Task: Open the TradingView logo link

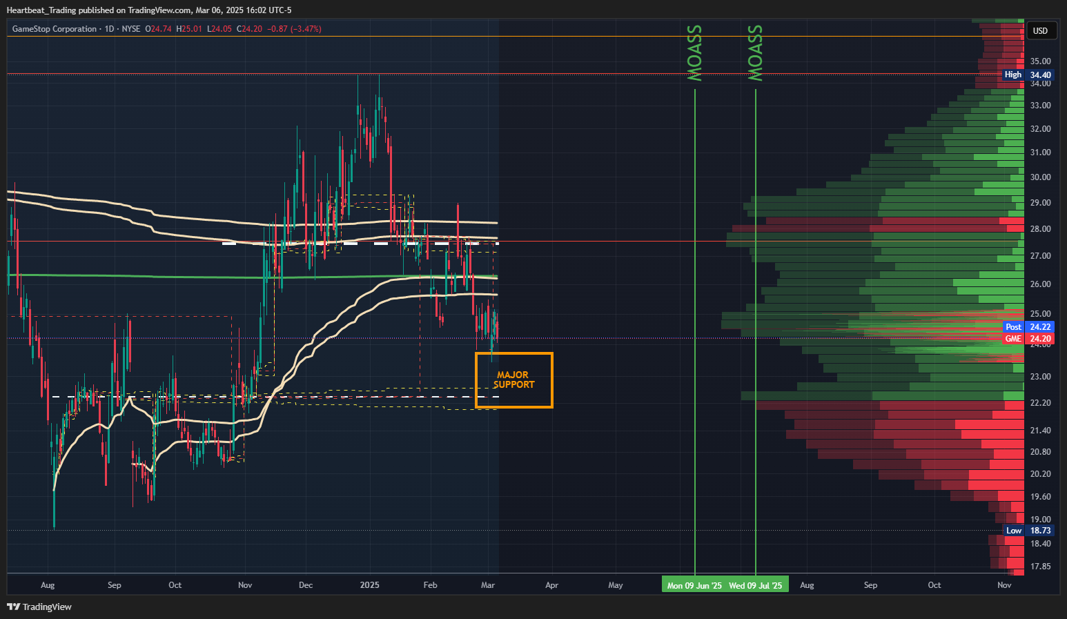Action: (x=39, y=607)
